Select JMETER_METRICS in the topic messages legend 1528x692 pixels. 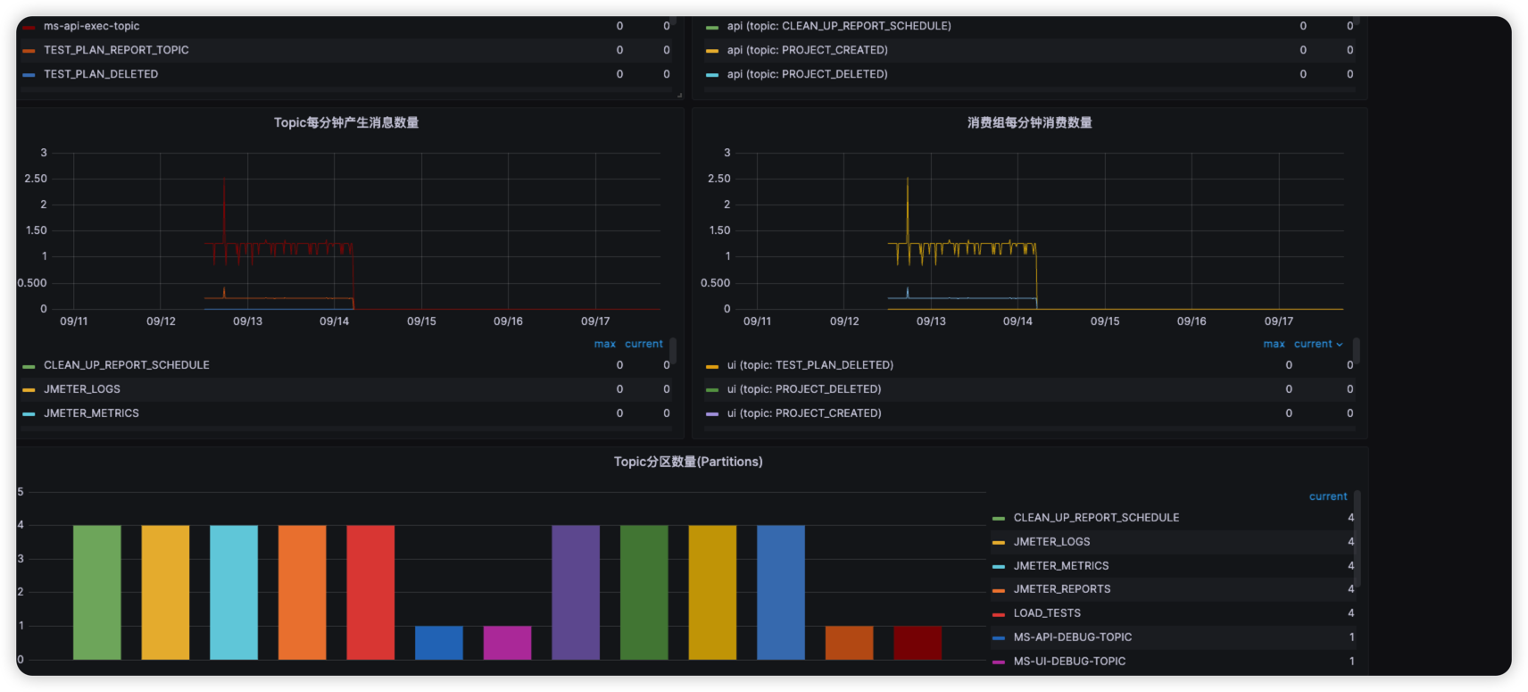tap(91, 413)
